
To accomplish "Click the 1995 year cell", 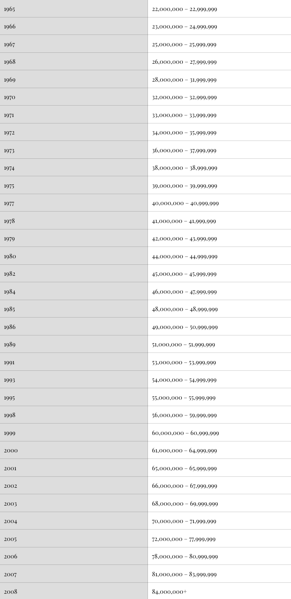I will (x=74, y=397).
